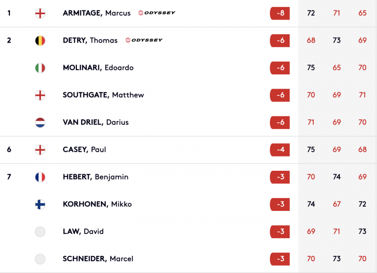Open CASEY, Paul player profile
The height and width of the screenshot is (273, 377).
coord(84,150)
